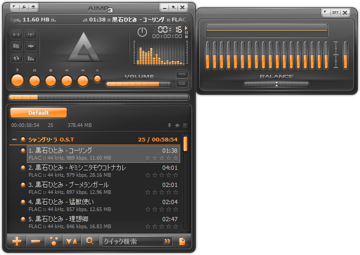This screenshot has height=255, width=360.
Task: Select track 4 猛獣使い
Action: click(104, 206)
